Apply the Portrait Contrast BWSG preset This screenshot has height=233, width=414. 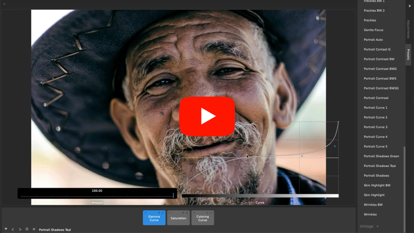[381, 88]
